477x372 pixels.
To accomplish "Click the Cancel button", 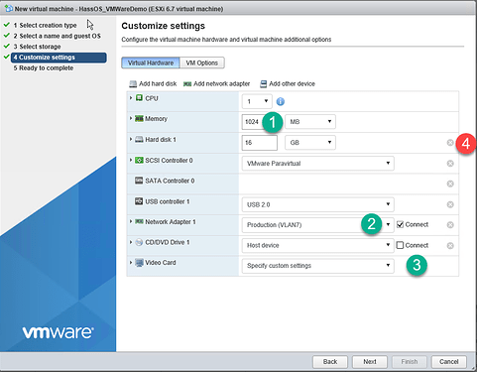I will click(x=448, y=361).
